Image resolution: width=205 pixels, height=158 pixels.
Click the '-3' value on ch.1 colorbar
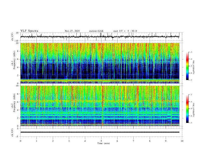point(191,52)
